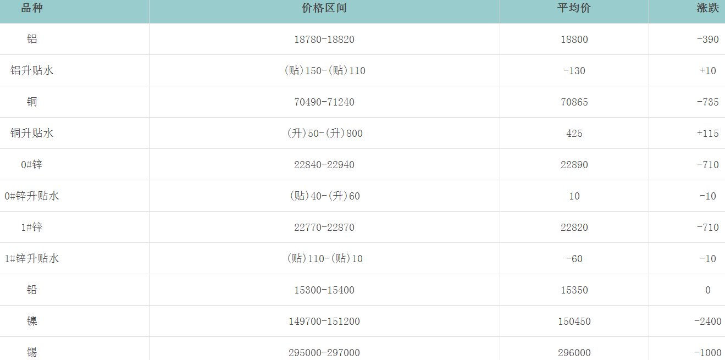
Task: Click the 价格区间 column header
Action: (324, 8)
